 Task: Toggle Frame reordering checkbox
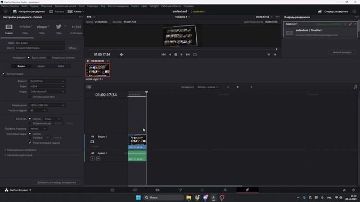(x=30, y=143)
